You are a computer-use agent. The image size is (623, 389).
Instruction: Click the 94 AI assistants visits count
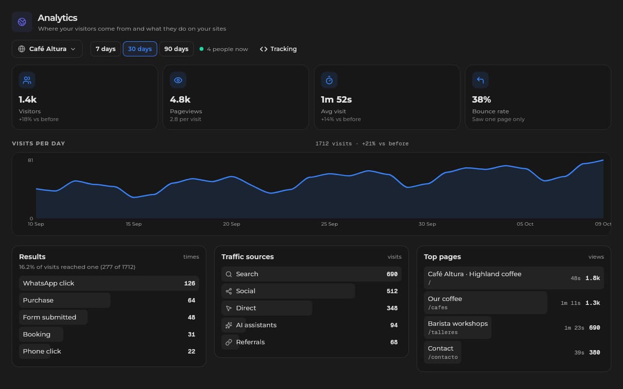[x=394, y=325]
